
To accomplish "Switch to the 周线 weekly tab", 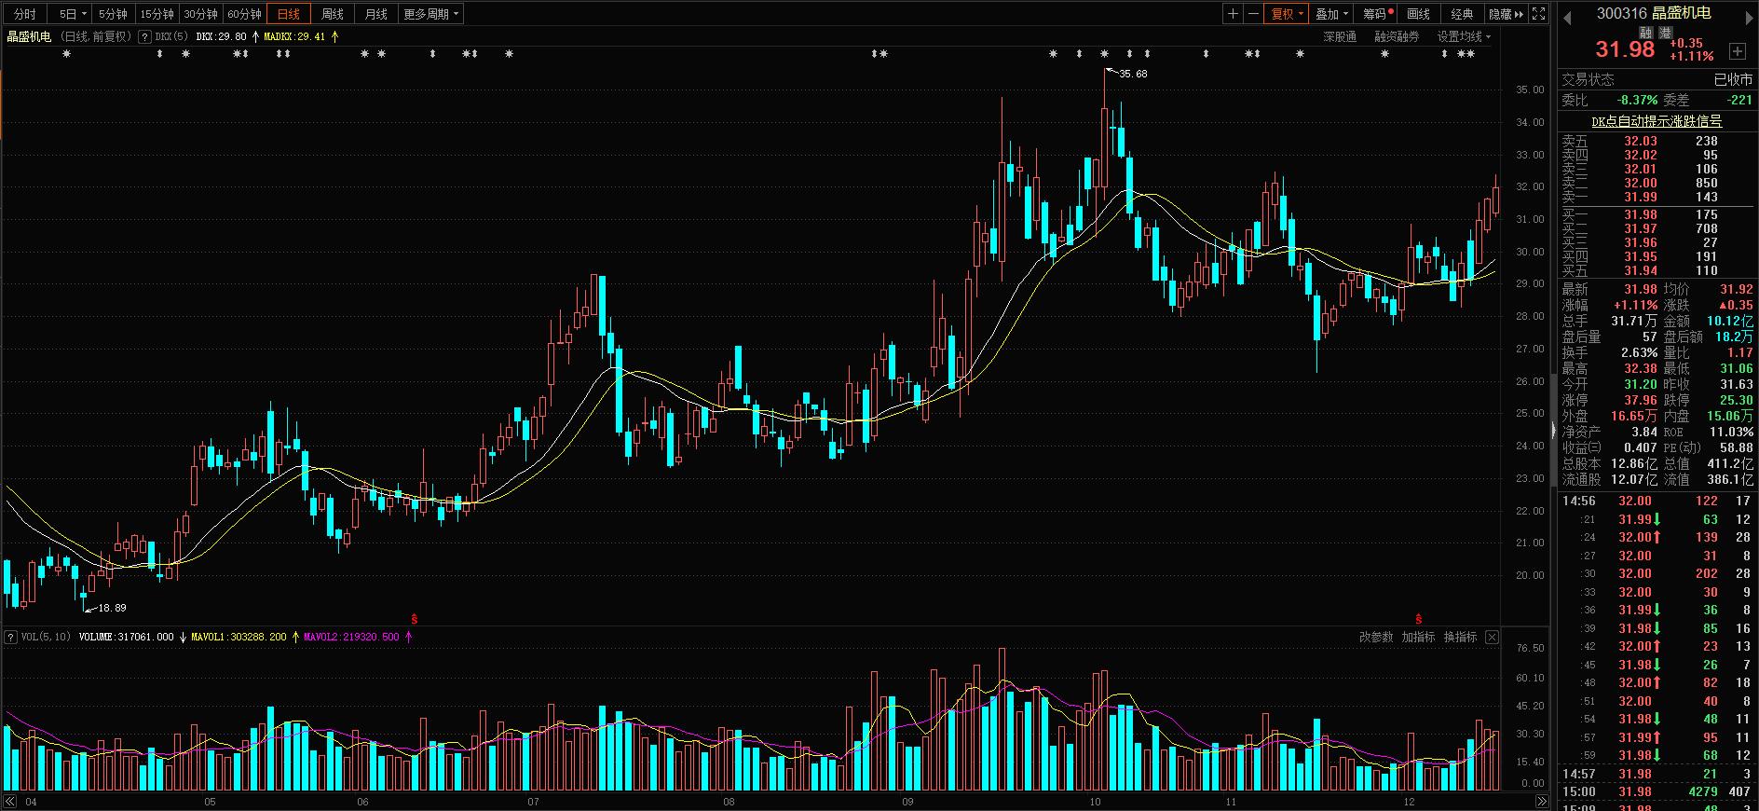I will [333, 14].
